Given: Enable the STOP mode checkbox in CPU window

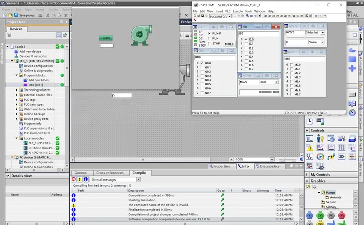Looking at the screenshot, I should coord(210,43).
